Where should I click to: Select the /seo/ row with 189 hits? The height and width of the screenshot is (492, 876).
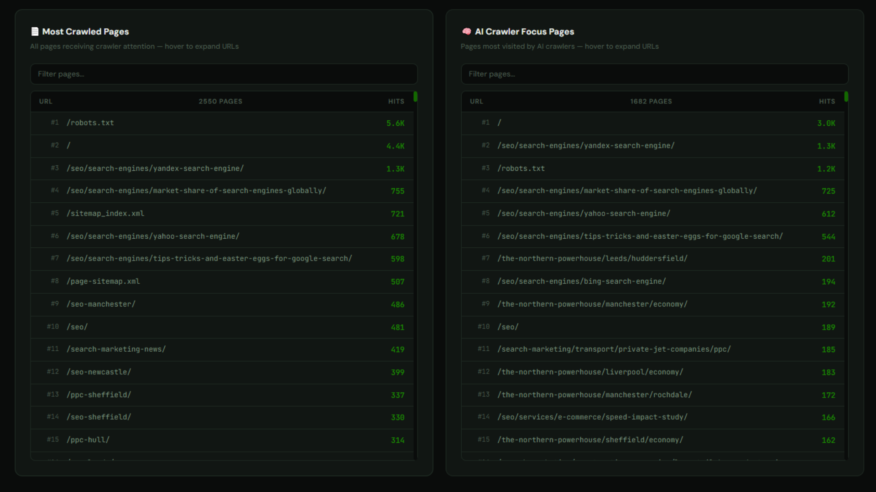pos(653,327)
